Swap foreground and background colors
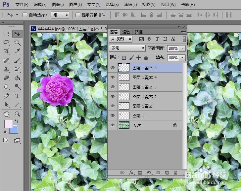Viewport: 241px width, 191px height. 17,121
